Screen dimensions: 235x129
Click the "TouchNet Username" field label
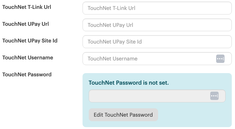coord(28,58)
